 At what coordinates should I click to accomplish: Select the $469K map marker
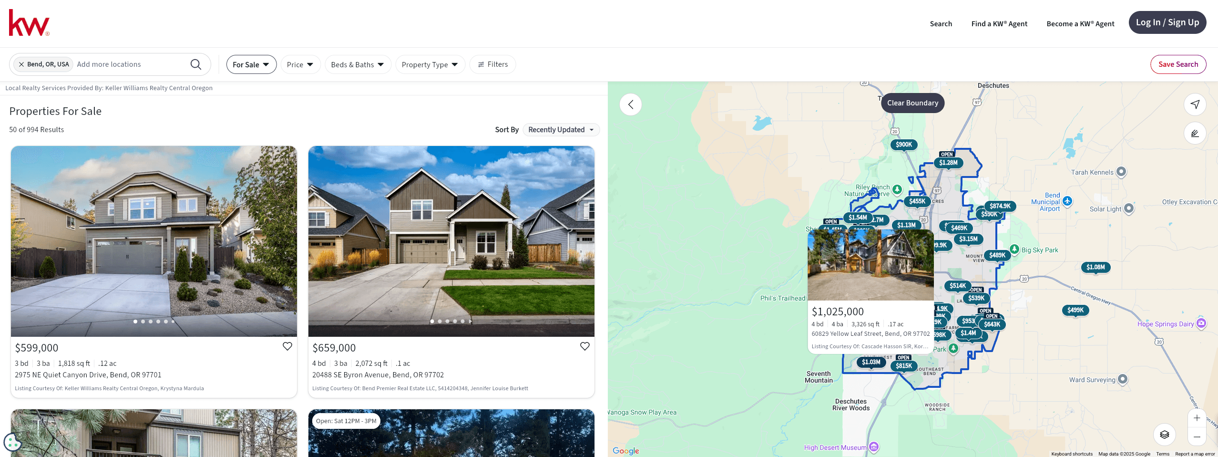[x=959, y=228]
